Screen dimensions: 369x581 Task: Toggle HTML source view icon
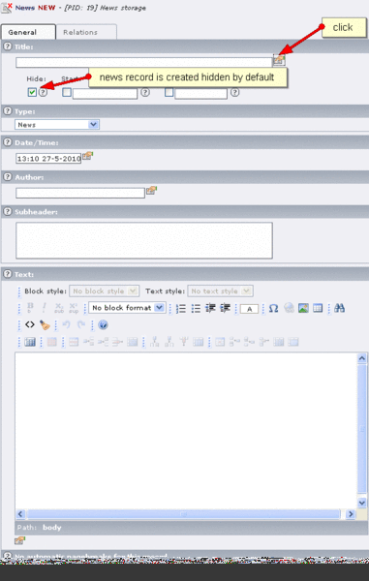point(30,324)
